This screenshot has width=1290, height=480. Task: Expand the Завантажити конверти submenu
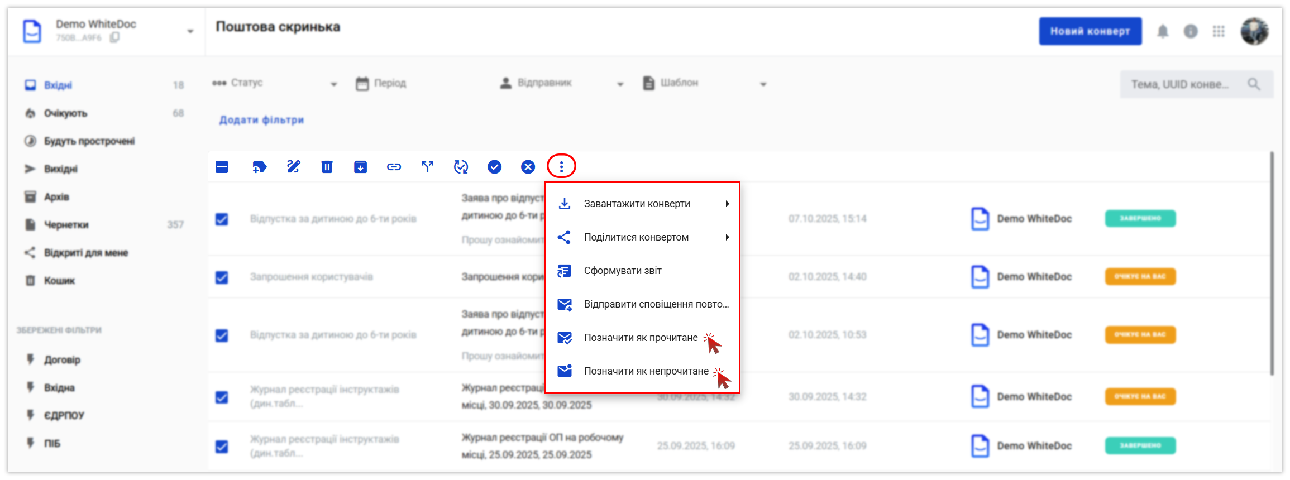pos(642,204)
